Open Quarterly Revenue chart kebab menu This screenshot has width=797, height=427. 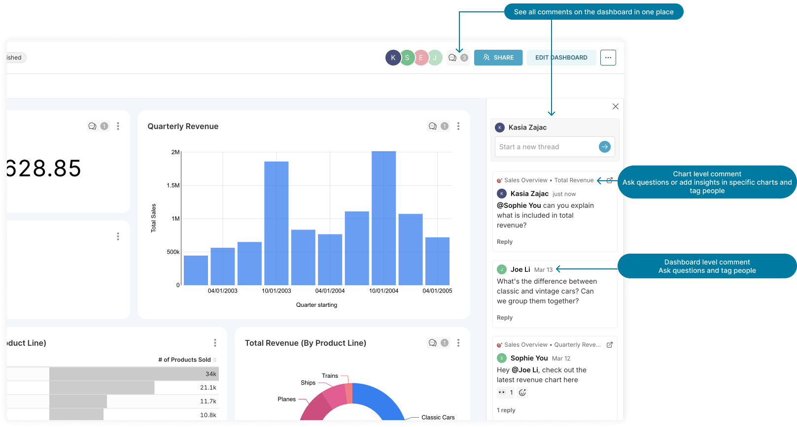[458, 126]
